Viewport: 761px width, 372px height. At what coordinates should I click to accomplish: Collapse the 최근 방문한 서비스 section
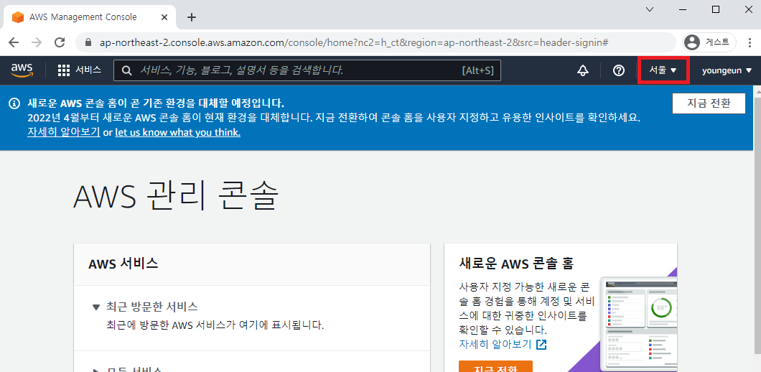pyautogui.click(x=95, y=307)
